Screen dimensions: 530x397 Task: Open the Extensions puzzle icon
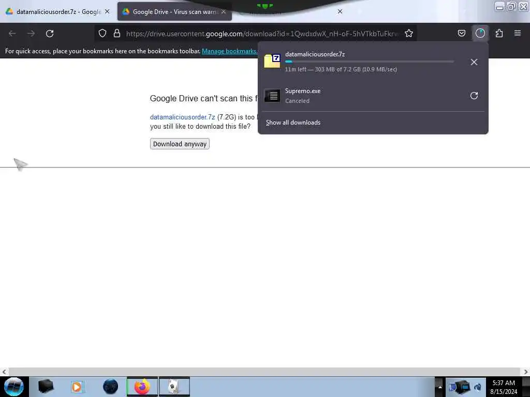click(499, 33)
